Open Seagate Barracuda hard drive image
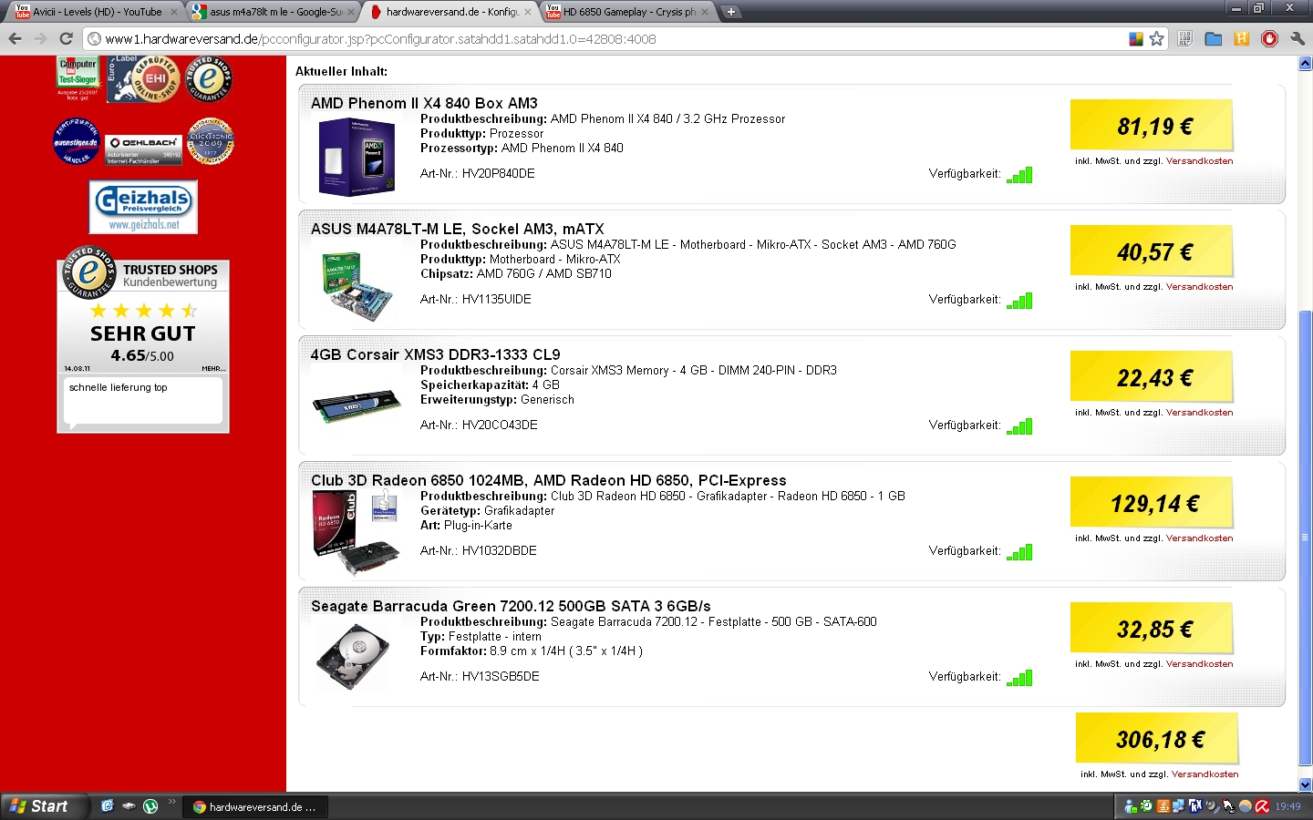Viewport: 1313px width, 820px height. [x=353, y=656]
